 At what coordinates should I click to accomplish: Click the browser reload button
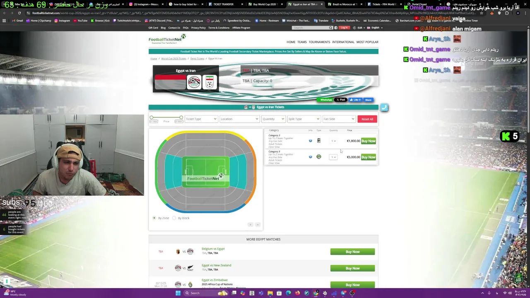[x=19, y=13]
